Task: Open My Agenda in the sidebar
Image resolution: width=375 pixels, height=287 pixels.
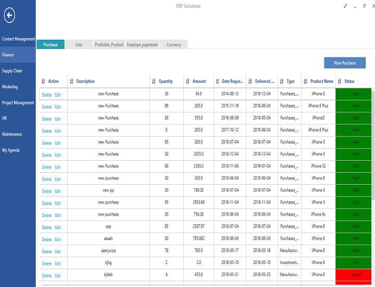Action: tap(18, 150)
